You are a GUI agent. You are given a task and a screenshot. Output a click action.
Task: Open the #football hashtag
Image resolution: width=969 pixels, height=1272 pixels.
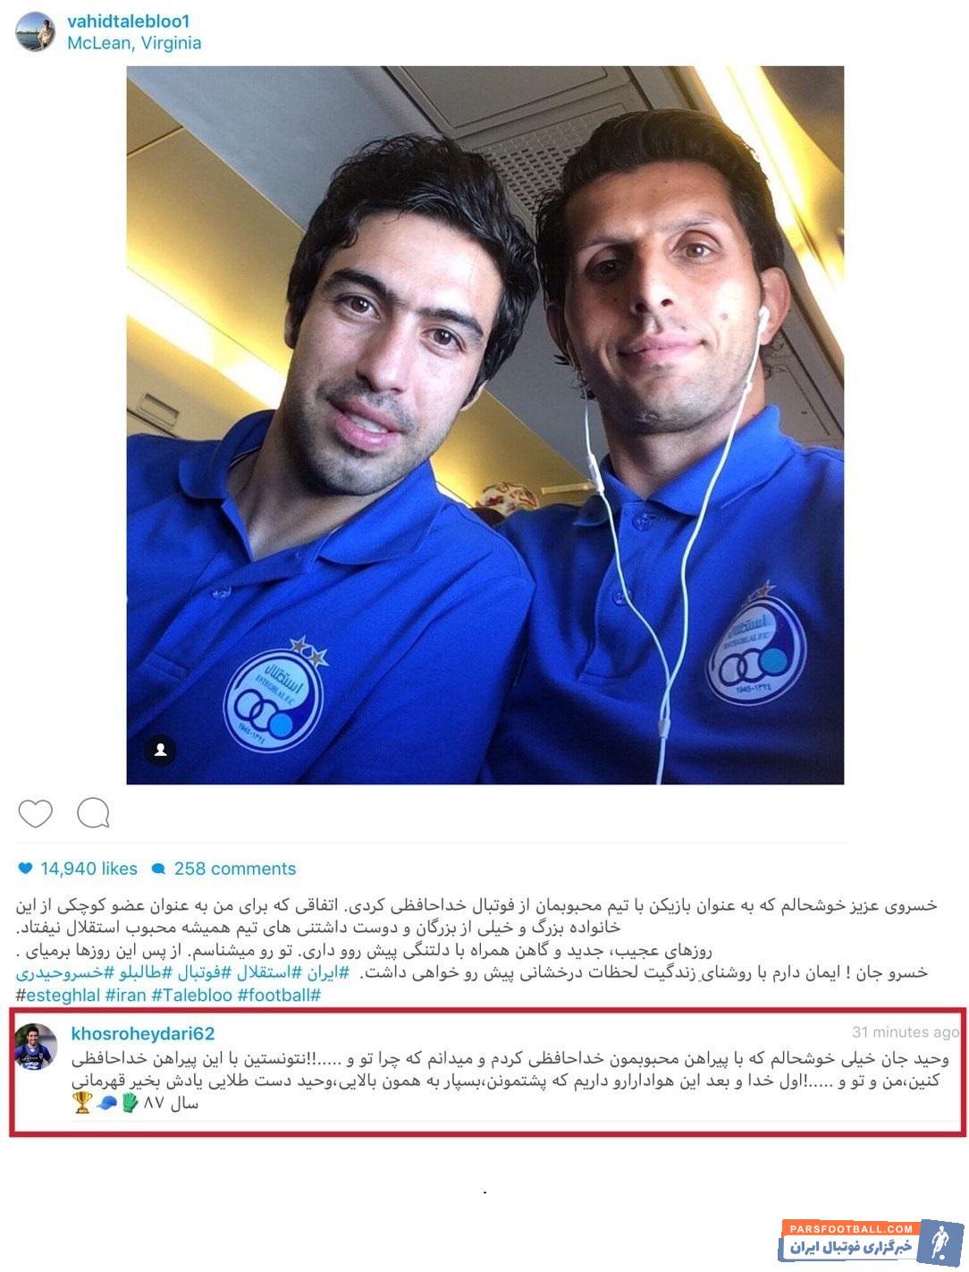[x=279, y=995]
